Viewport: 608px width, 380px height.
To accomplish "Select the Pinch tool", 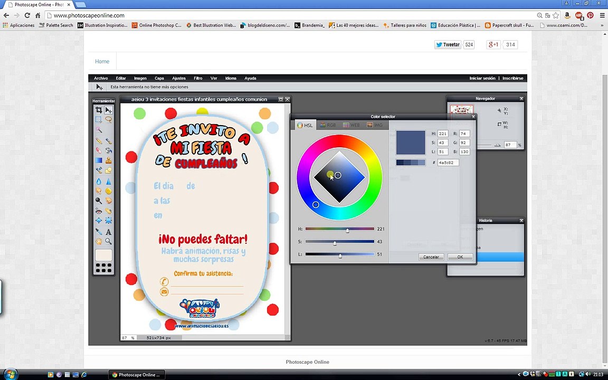I will click(x=109, y=221).
